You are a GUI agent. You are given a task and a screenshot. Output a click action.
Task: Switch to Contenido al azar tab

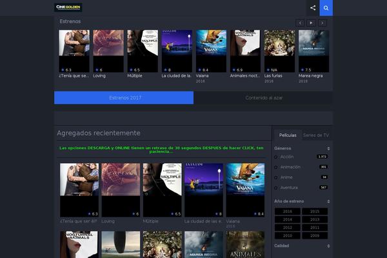coord(263,98)
